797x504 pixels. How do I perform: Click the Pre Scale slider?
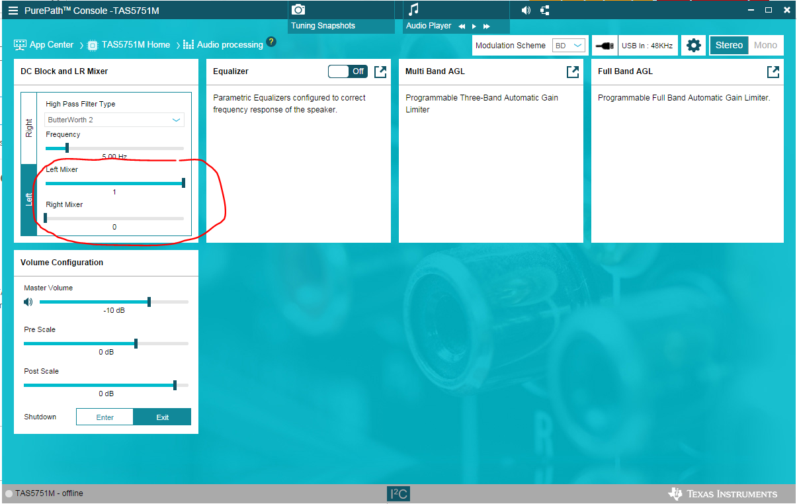106,343
